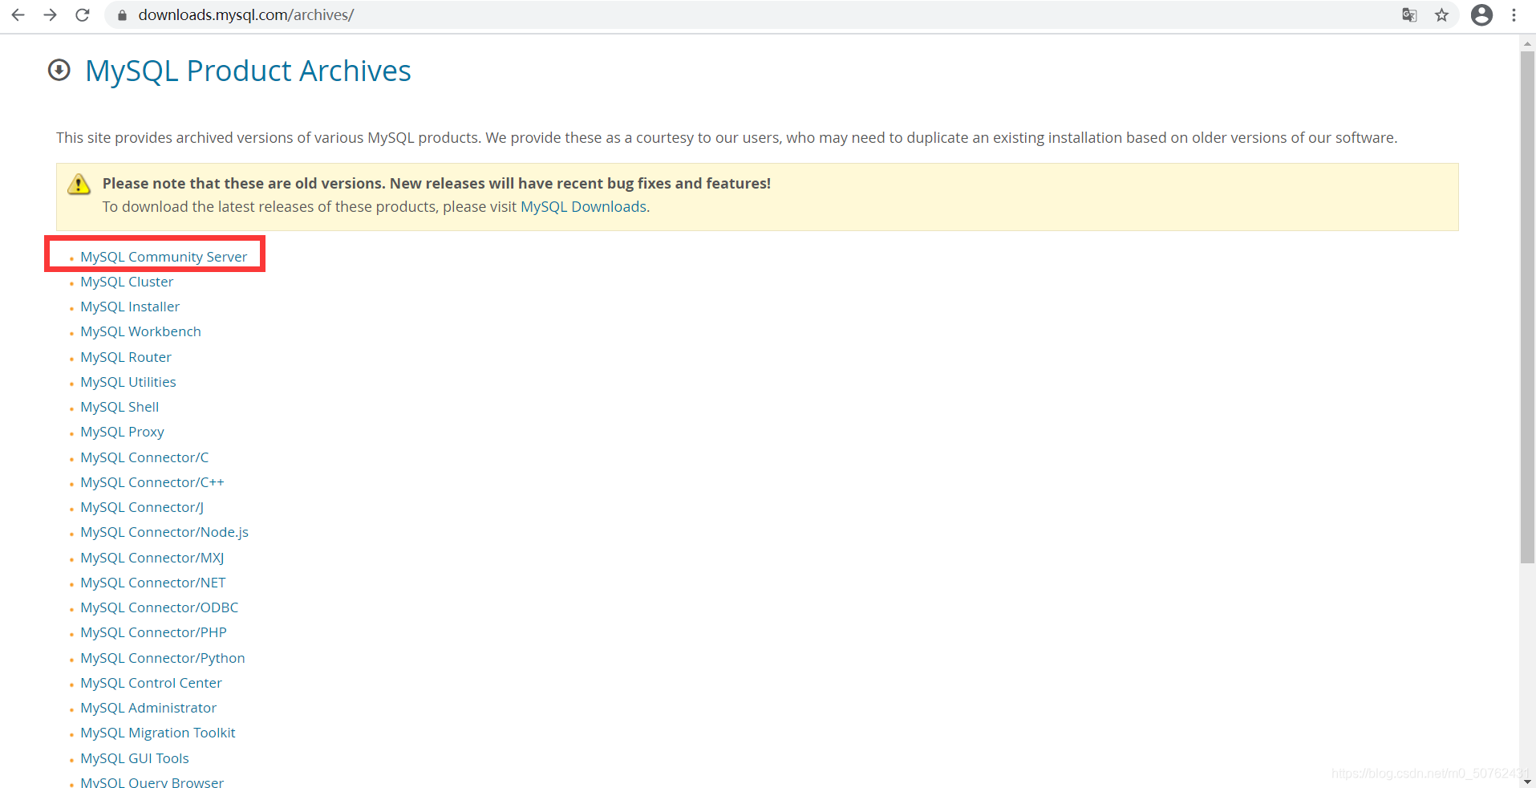This screenshot has height=788, width=1536.
Task: Open the MySQL GUI Tools link
Action: click(135, 758)
